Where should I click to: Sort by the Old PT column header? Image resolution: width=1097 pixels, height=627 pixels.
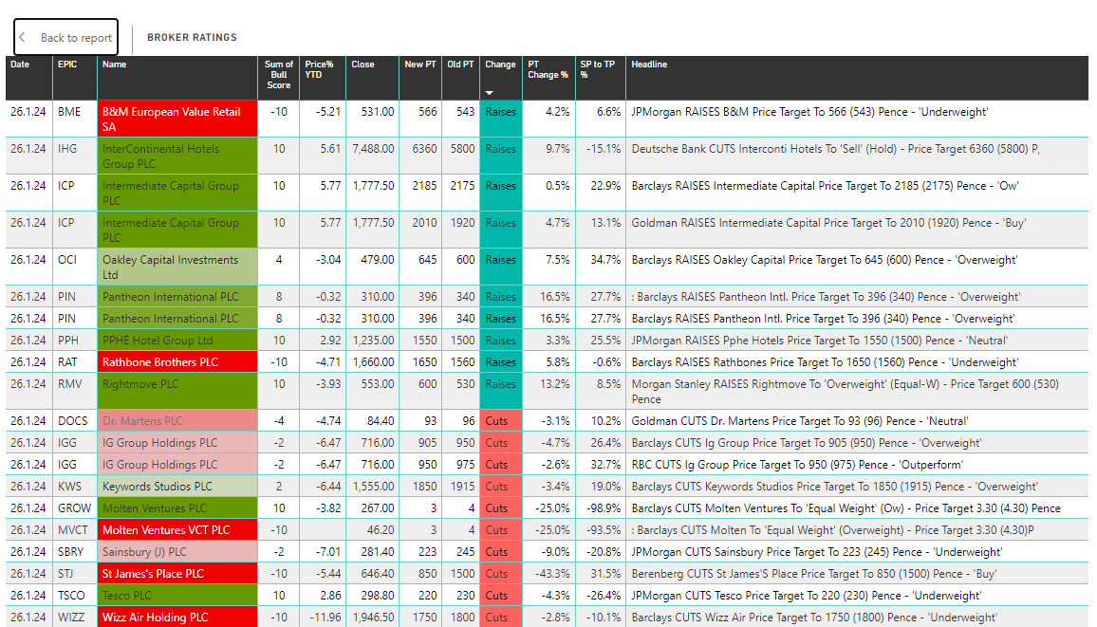pos(460,77)
